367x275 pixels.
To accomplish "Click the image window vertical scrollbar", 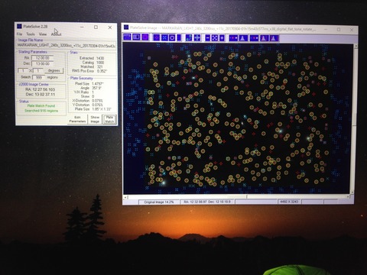I will pyautogui.click(x=354, y=119).
